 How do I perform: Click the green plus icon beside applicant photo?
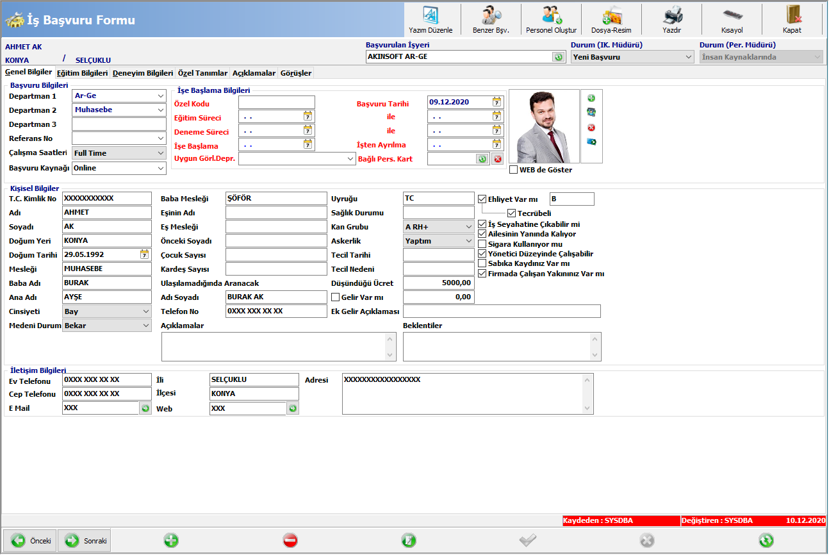[591, 98]
